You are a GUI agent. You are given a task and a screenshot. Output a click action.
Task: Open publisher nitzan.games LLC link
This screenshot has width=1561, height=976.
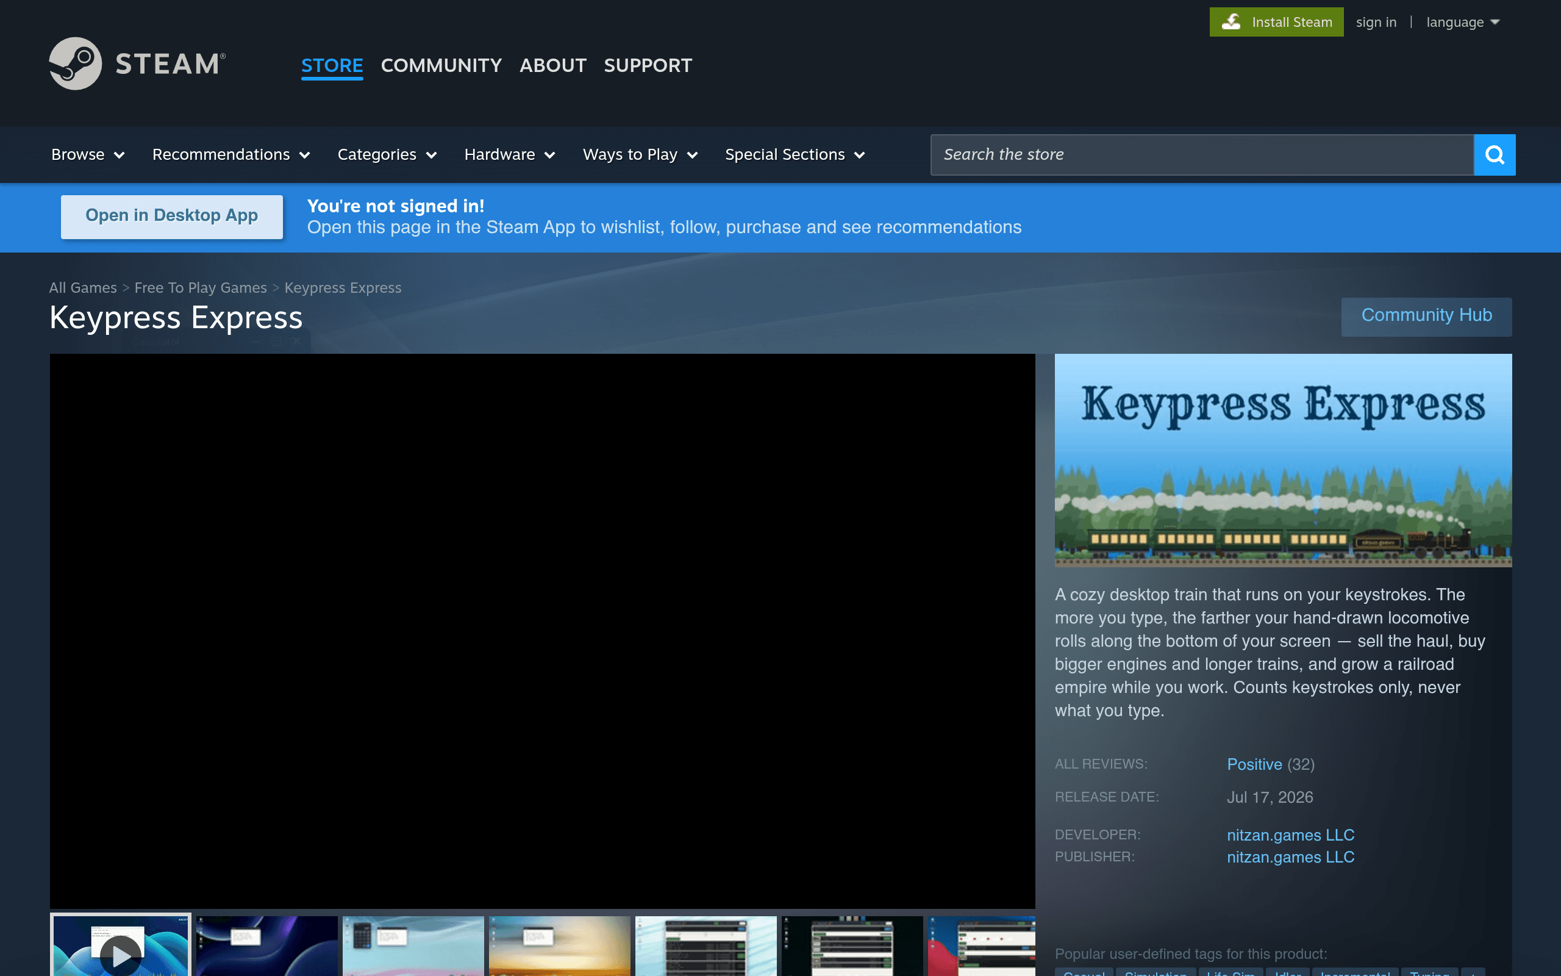point(1290,857)
